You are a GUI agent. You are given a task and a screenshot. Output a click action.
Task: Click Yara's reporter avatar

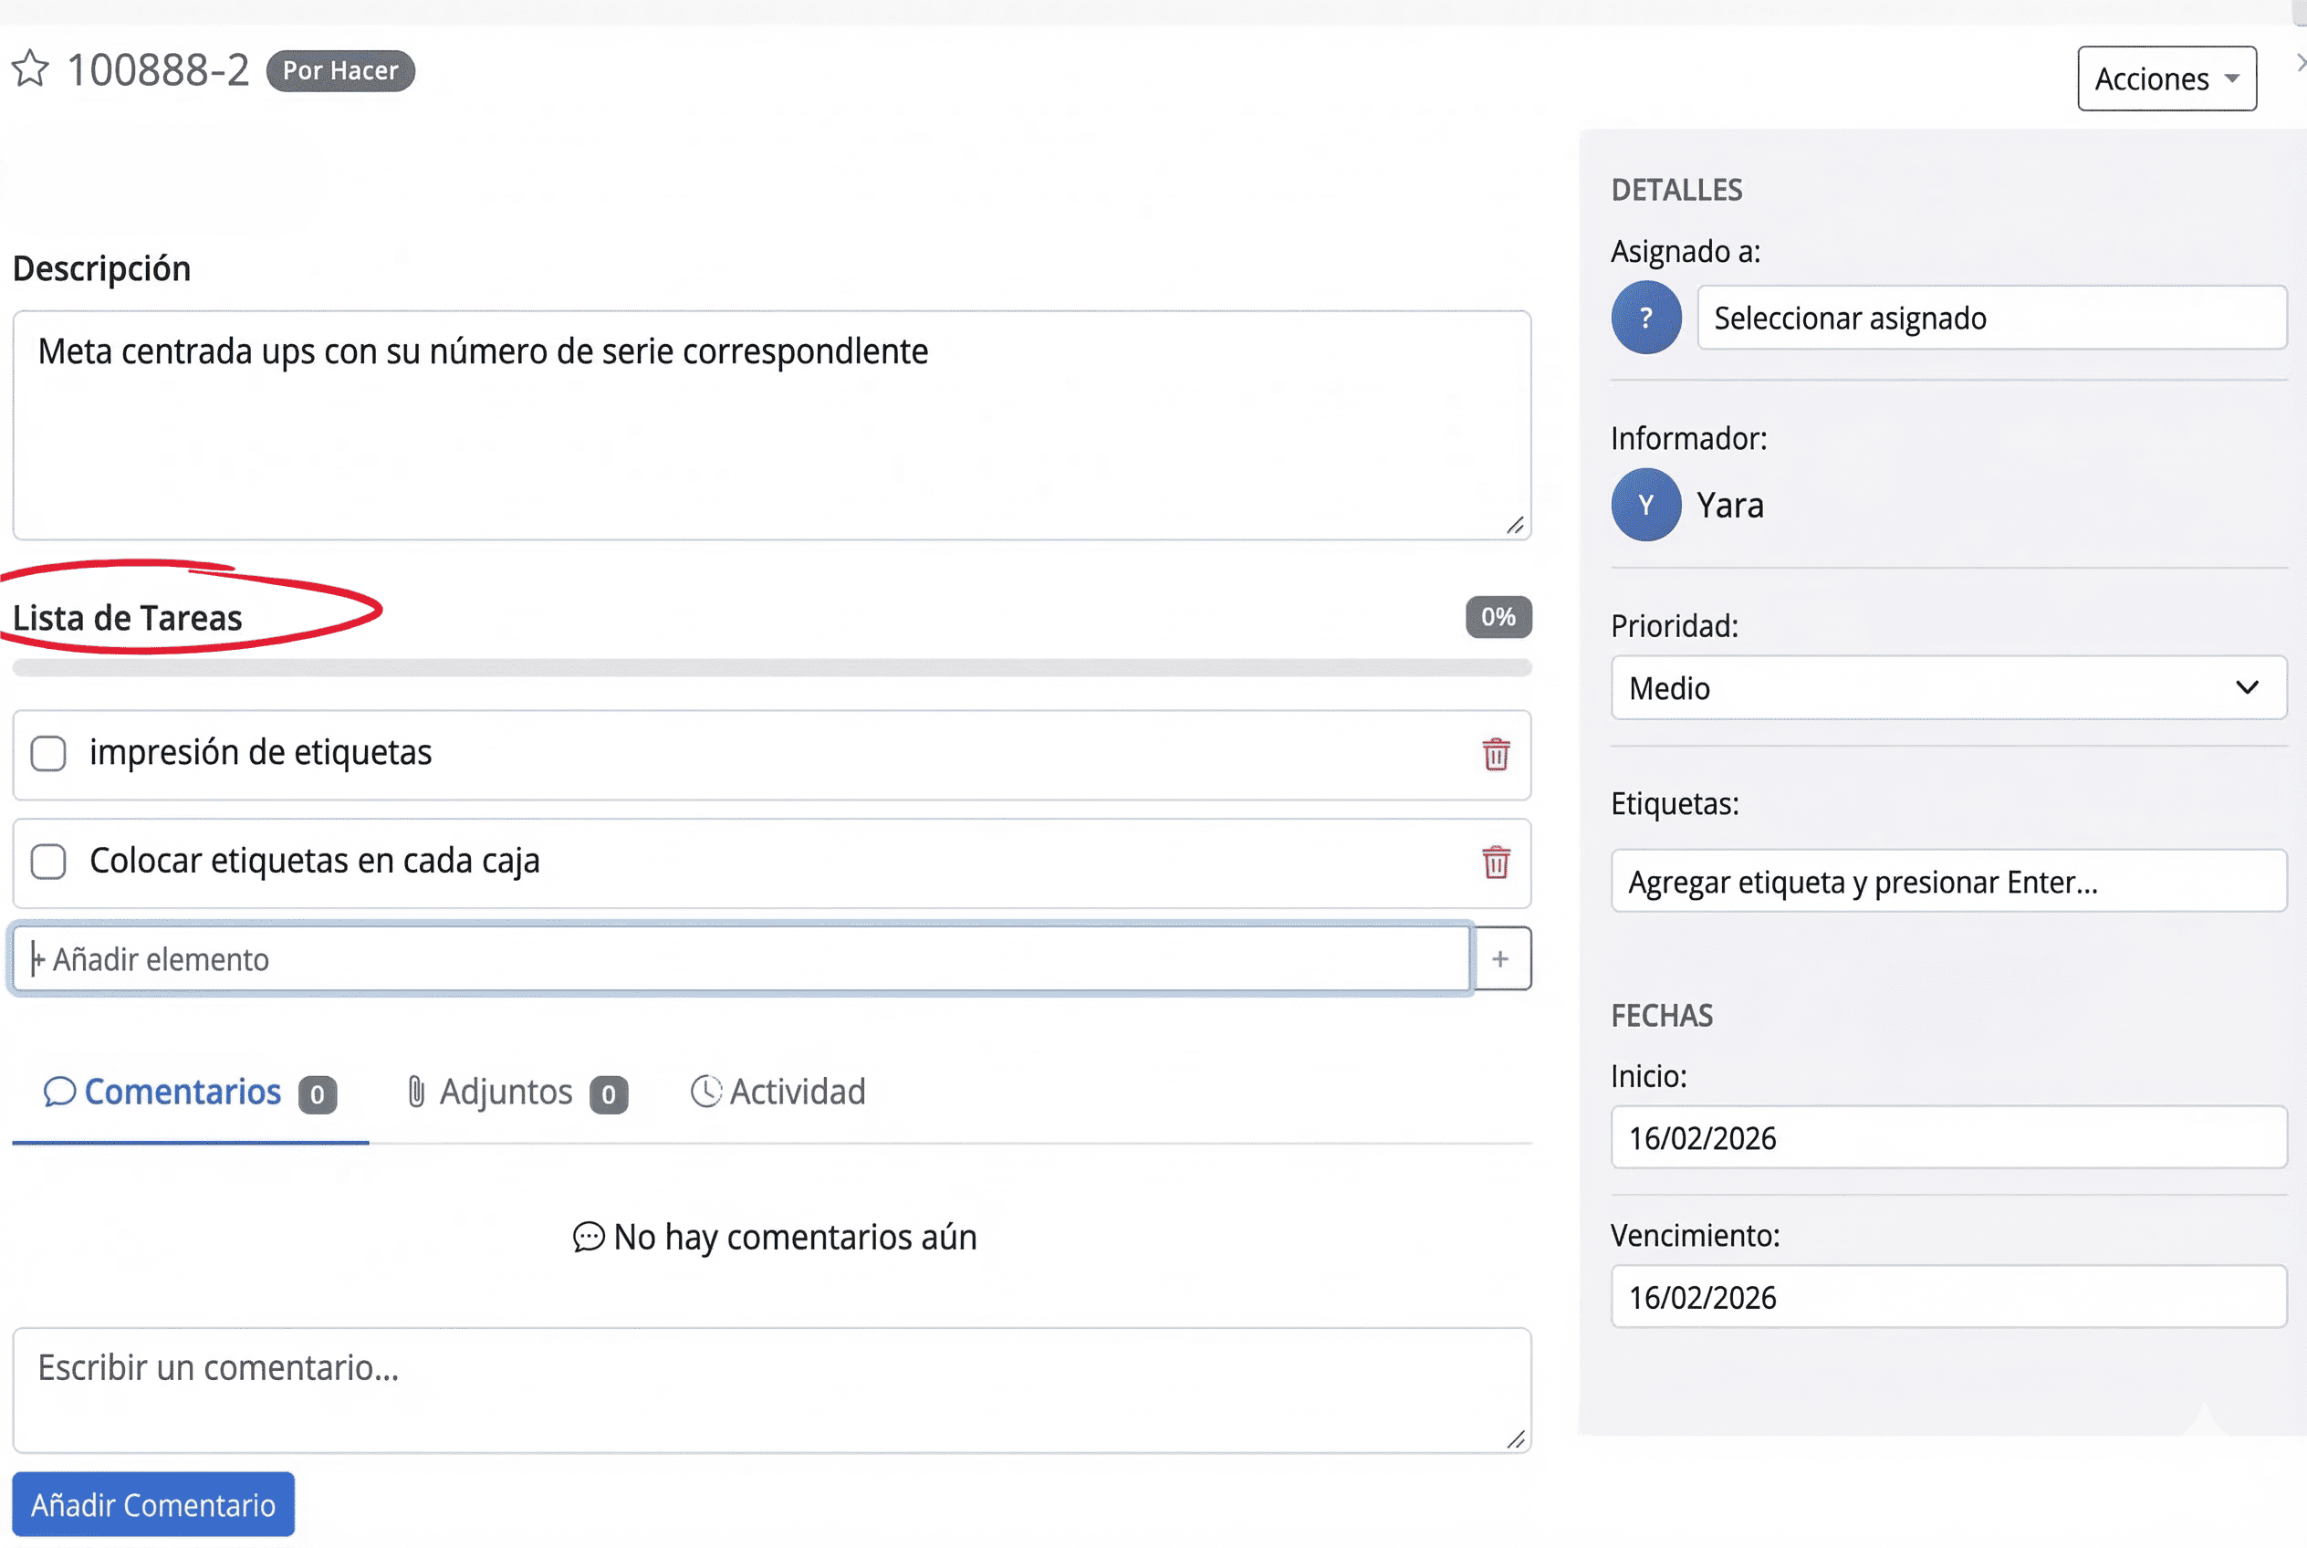pyautogui.click(x=1645, y=505)
